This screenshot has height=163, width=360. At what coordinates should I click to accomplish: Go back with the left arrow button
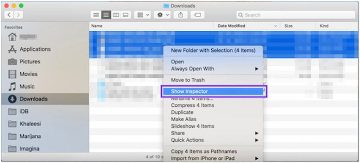pyautogui.click(x=9, y=15)
